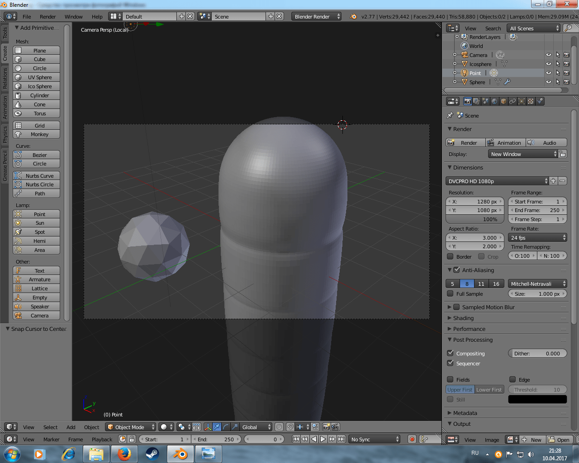Open the Render menu in top bar

click(x=48, y=16)
